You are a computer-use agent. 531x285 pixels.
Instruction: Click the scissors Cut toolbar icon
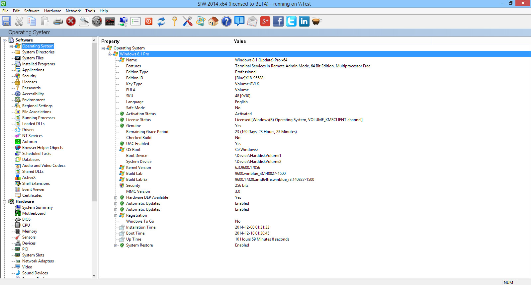click(19, 21)
